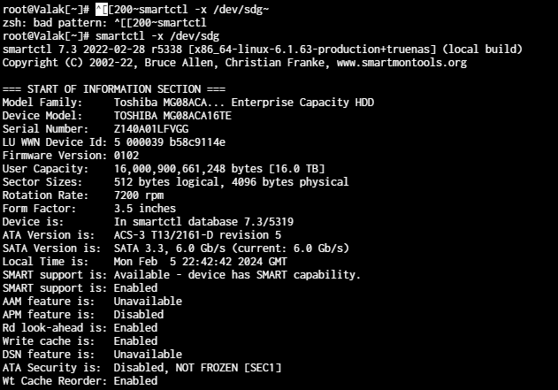The height and width of the screenshot is (390, 558).
Task: Click the LU WWN Device Id value
Action: click(170, 142)
